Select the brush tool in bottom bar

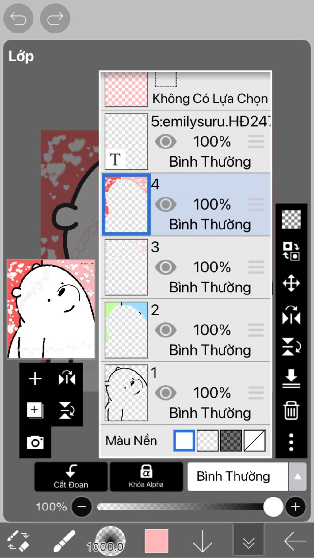tap(64, 541)
